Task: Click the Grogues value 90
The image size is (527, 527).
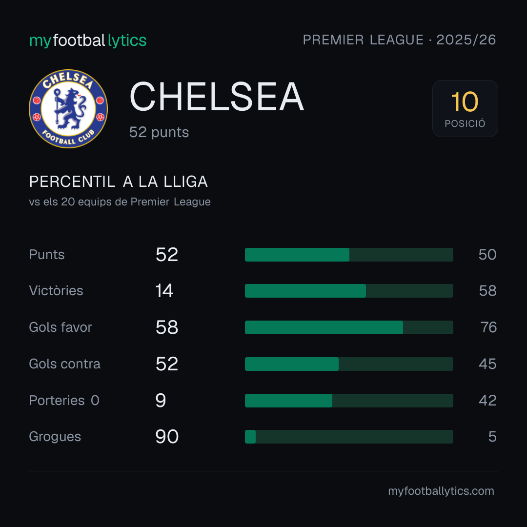Action: click(x=167, y=437)
